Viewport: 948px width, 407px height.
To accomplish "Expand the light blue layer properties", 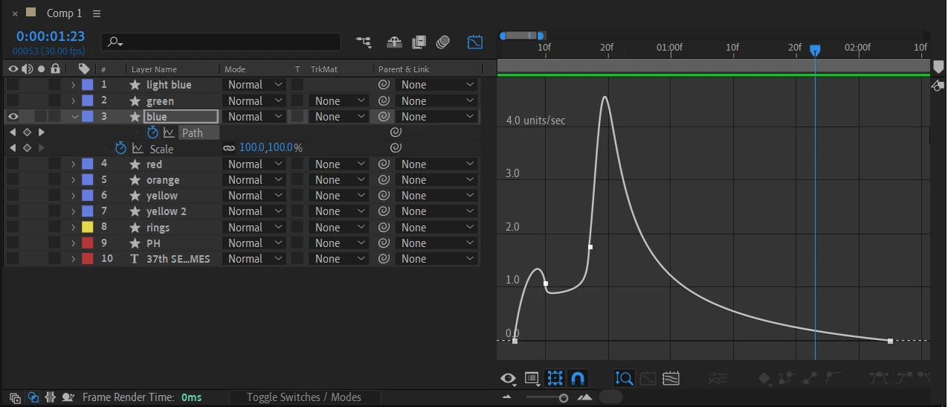I will coord(73,85).
